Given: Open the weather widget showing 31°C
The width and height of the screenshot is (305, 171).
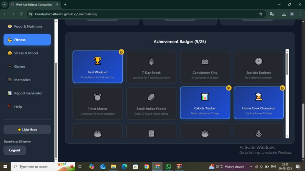Looking at the screenshot, I should click(x=226, y=166).
